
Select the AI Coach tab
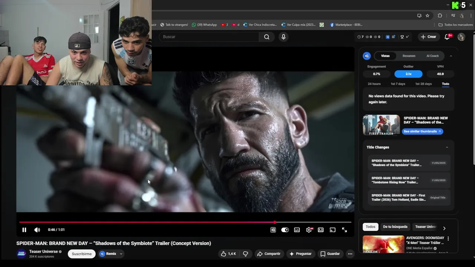pyautogui.click(x=432, y=56)
